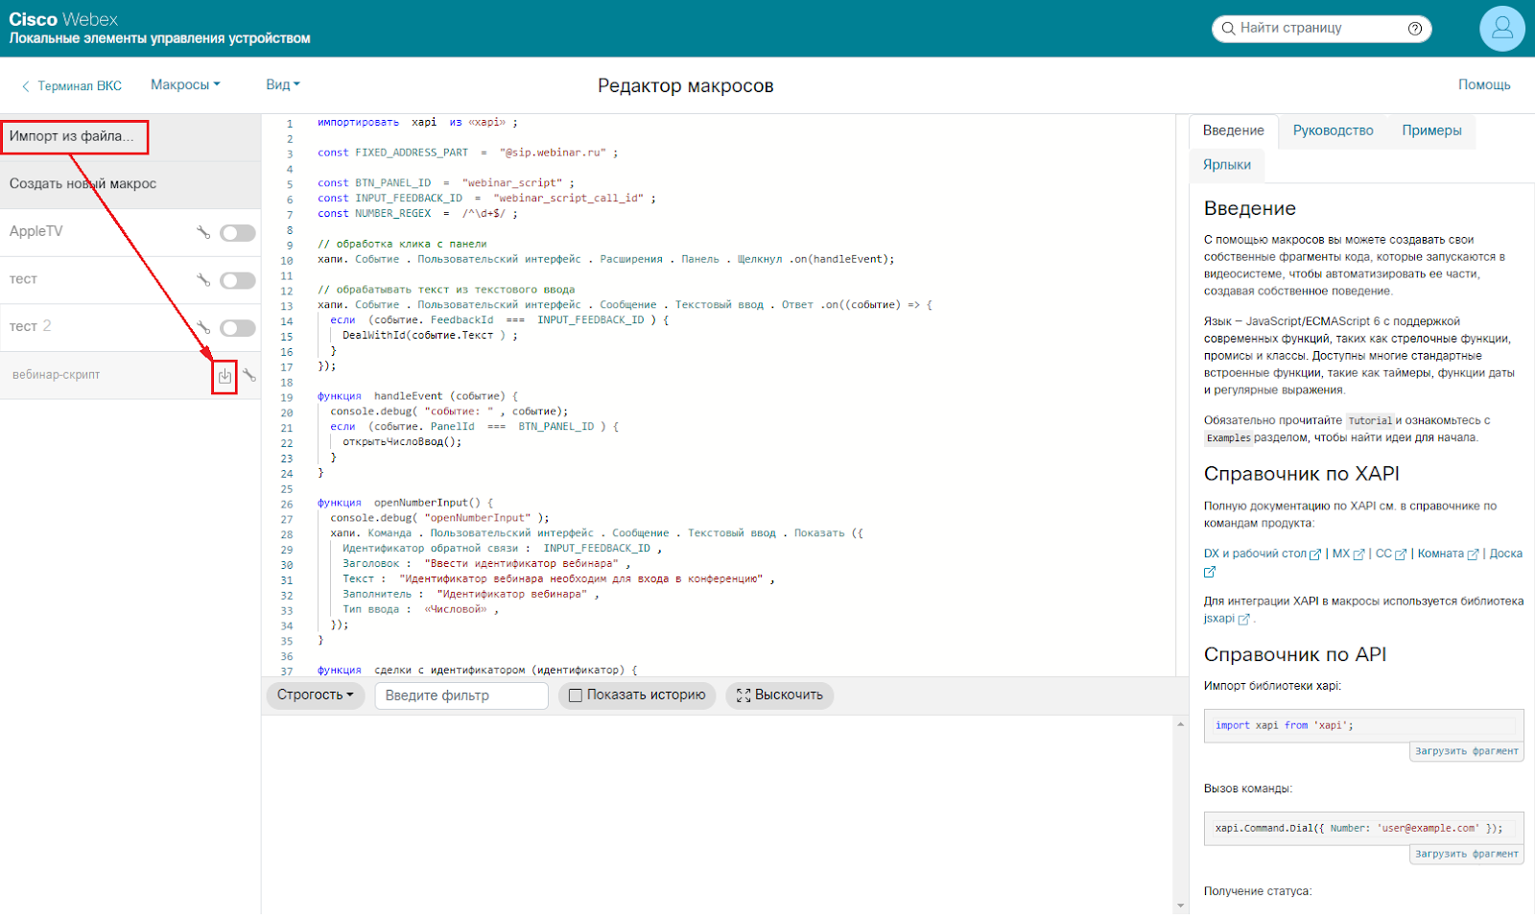
Task: Click back chevron beside Терминал ВКС
Action: pos(26,86)
